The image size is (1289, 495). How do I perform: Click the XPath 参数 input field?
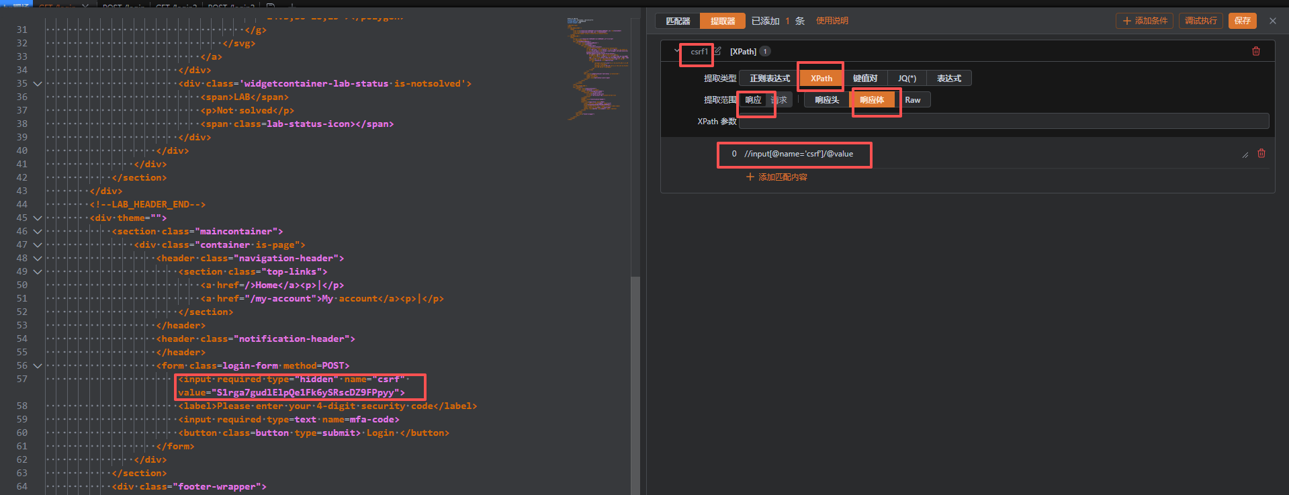coord(1004,122)
